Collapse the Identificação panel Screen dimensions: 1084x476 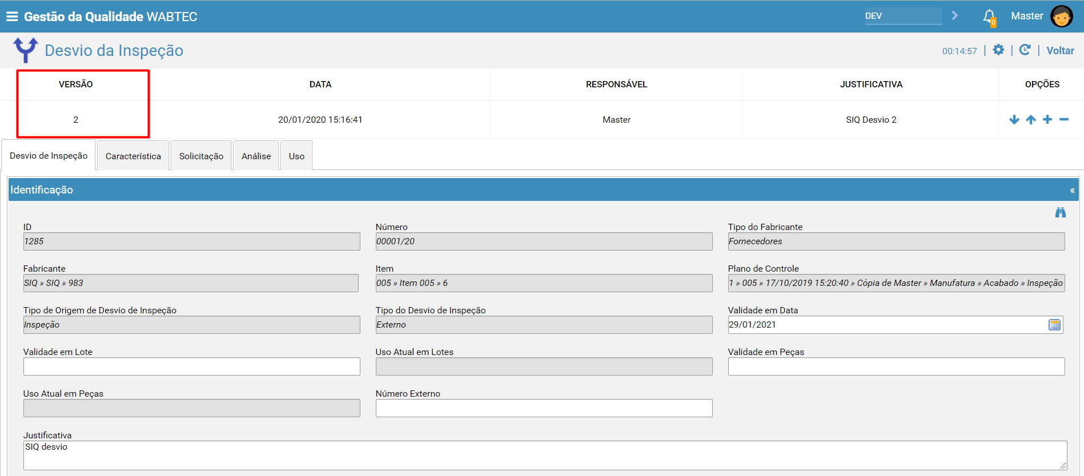pos(1072,190)
